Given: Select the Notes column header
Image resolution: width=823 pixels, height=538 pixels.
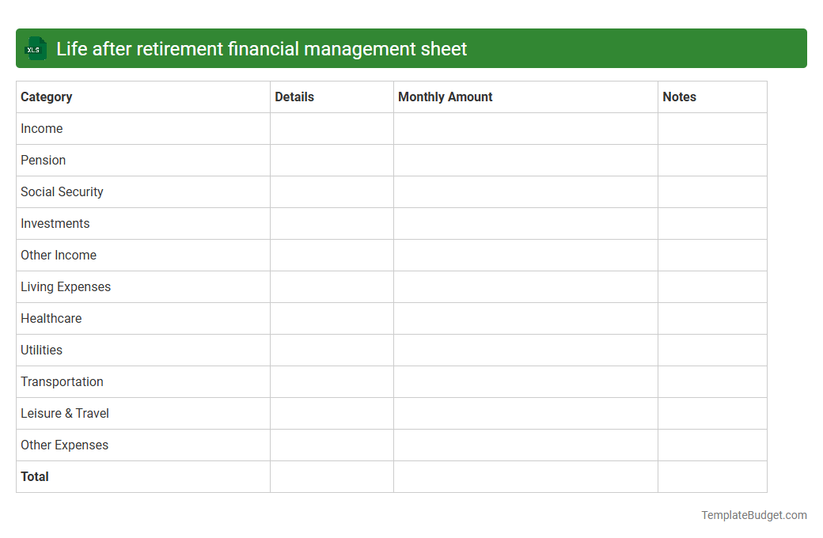Looking at the screenshot, I should [x=679, y=97].
